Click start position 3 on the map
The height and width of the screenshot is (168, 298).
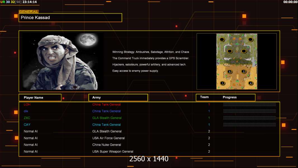coord(230,71)
